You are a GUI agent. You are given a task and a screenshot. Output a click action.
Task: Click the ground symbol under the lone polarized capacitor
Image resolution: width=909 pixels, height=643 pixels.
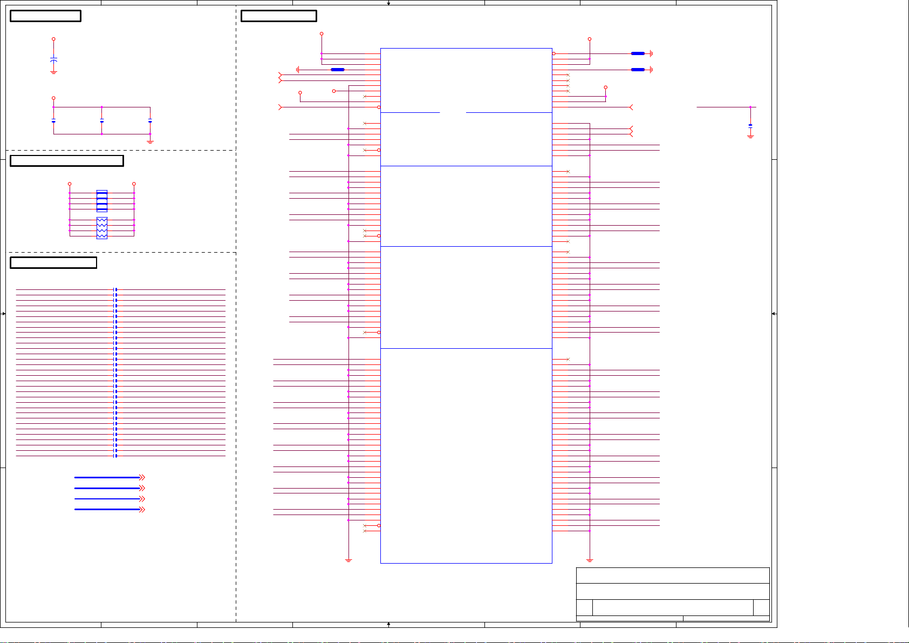[53, 72]
